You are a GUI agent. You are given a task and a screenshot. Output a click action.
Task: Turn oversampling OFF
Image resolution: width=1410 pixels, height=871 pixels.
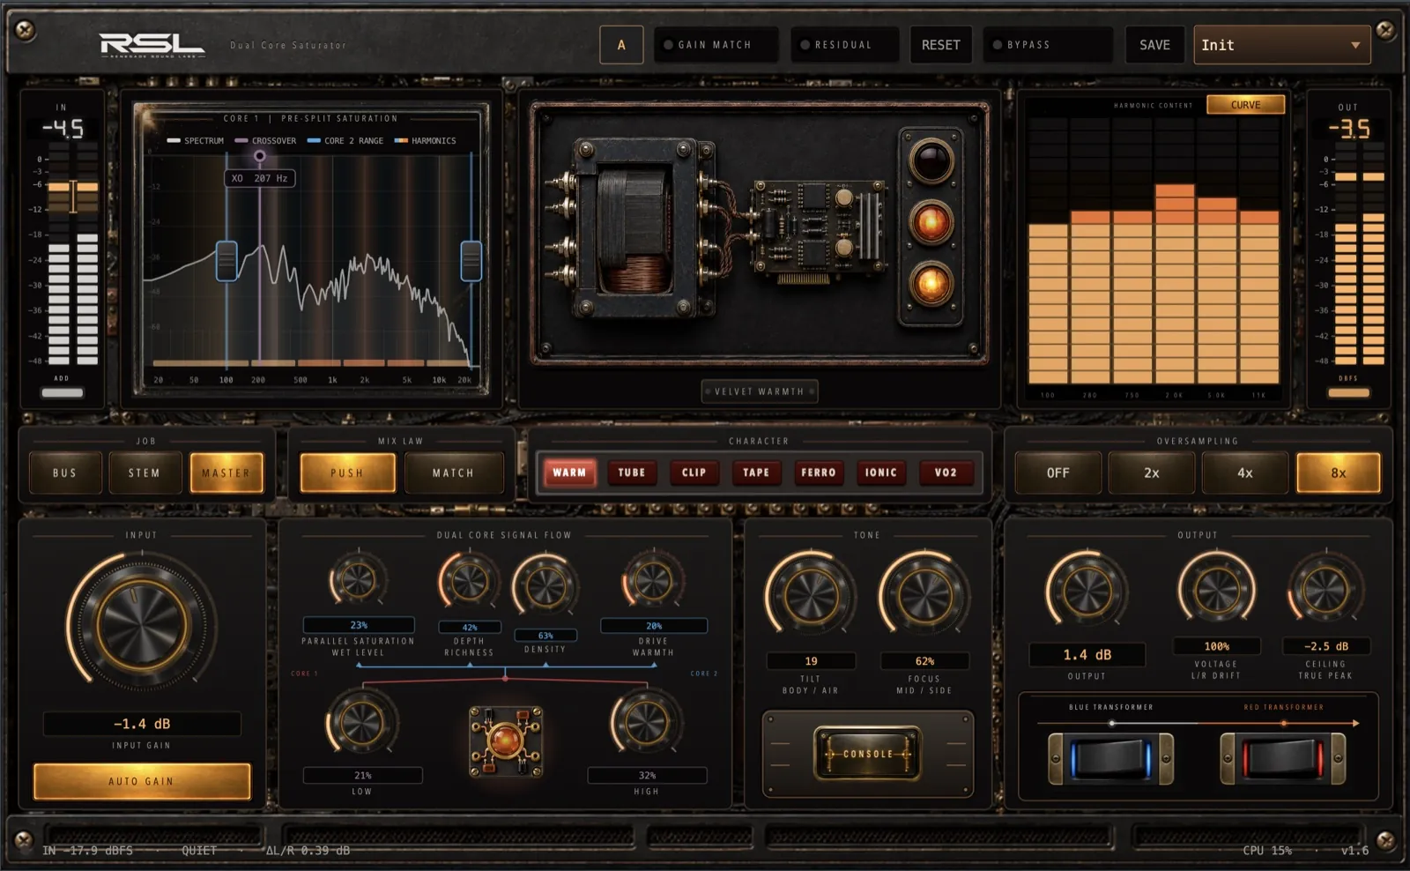tap(1058, 473)
